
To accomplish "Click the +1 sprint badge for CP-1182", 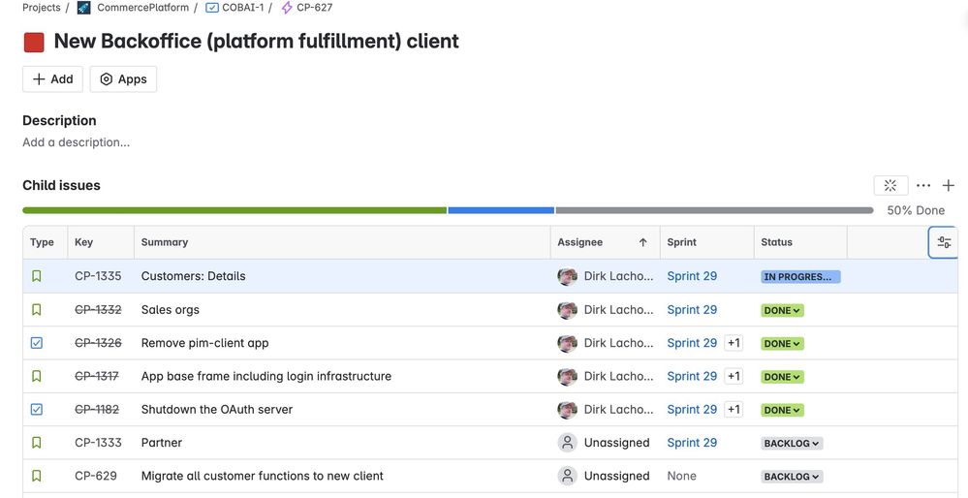I will [734, 409].
